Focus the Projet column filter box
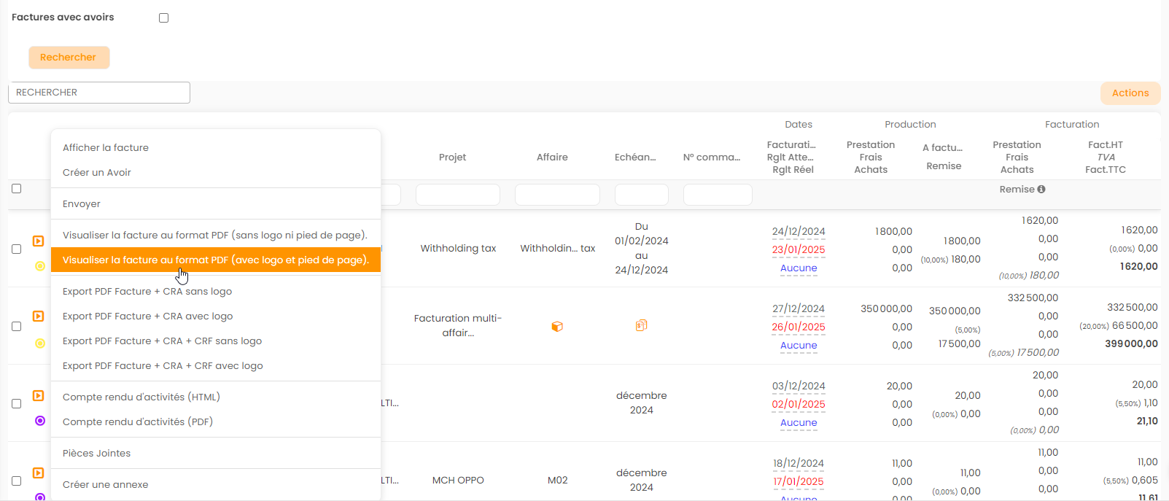Image resolution: width=1169 pixels, height=501 pixels. [457, 195]
